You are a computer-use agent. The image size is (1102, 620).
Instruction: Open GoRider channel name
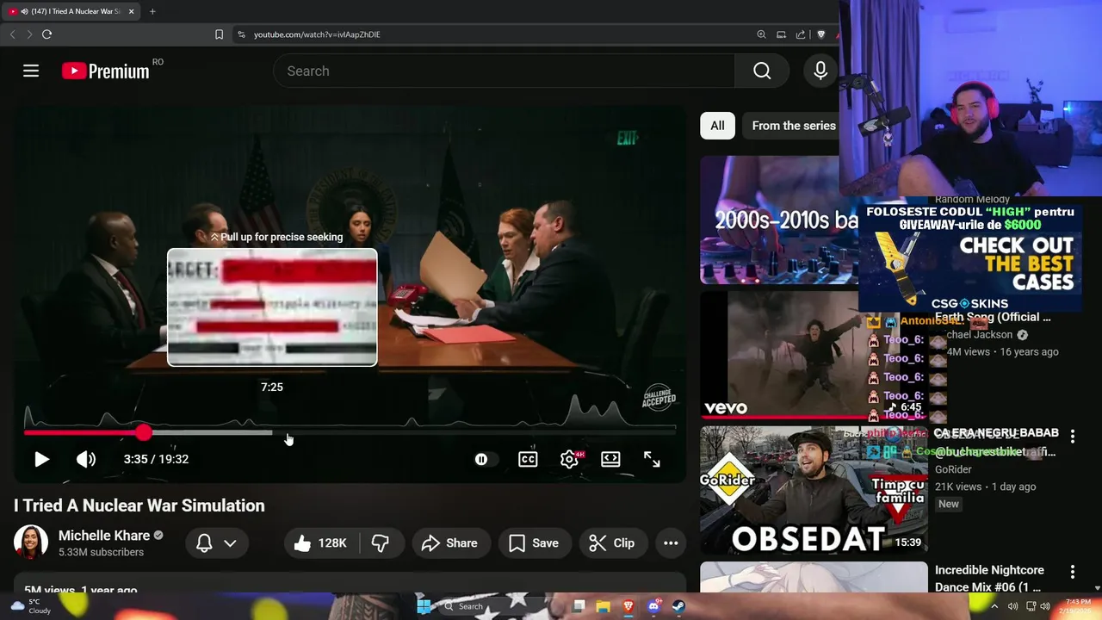(x=953, y=469)
